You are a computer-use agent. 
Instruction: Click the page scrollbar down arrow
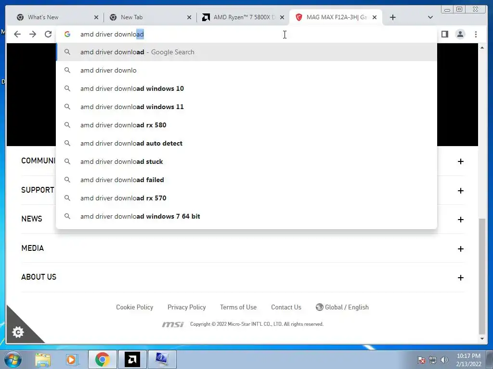(x=482, y=339)
